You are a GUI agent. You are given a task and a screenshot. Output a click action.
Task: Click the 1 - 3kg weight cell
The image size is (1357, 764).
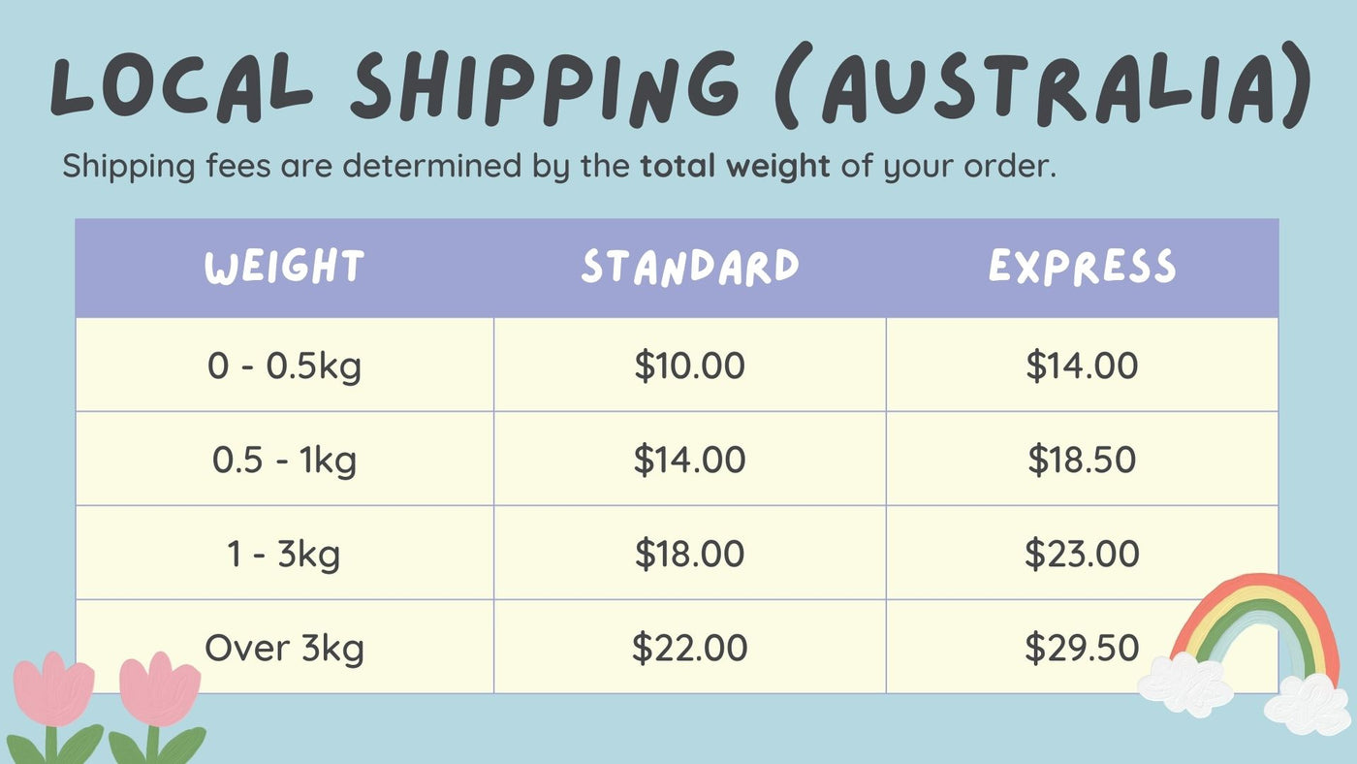[285, 553]
